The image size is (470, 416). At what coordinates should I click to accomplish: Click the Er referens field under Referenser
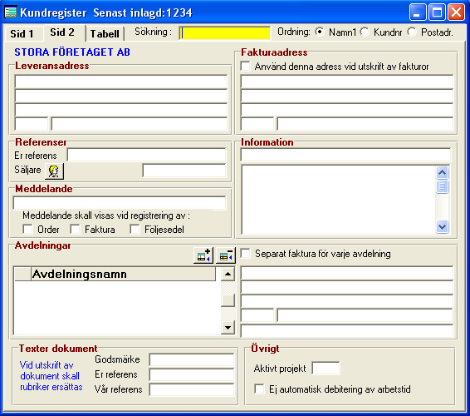pos(147,155)
